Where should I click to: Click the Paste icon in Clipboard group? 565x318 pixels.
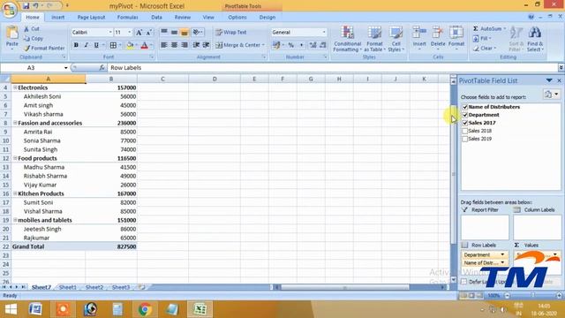(x=11, y=33)
